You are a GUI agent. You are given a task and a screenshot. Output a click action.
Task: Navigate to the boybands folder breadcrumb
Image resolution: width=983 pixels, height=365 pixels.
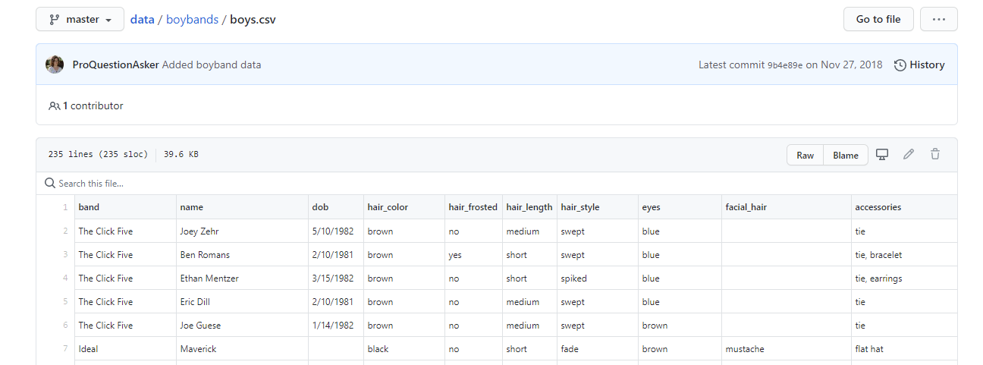tap(193, 20)
